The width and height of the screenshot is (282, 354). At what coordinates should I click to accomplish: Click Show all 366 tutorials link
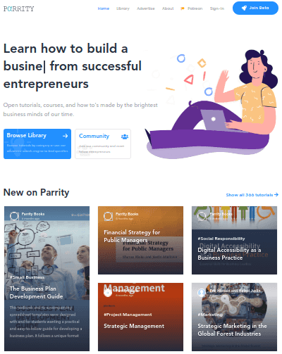tap(252, 195)
